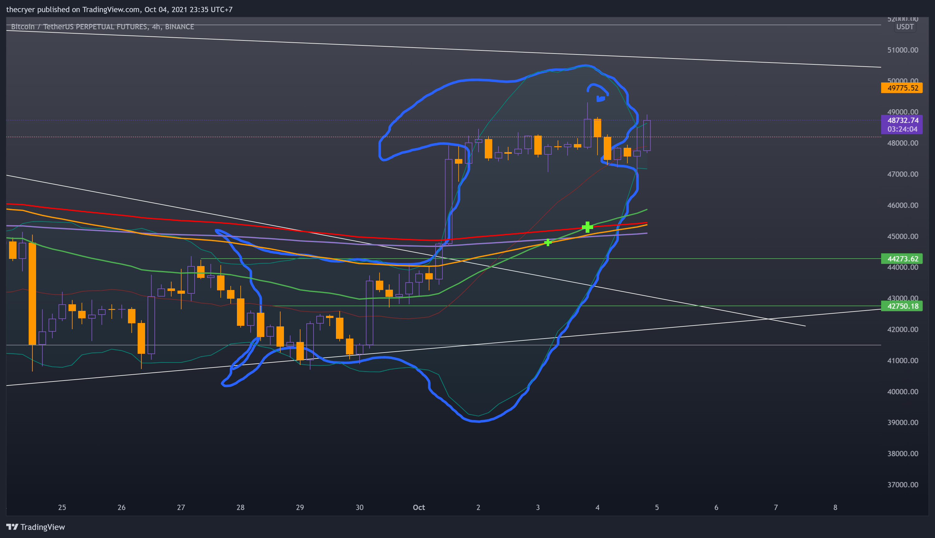
Task: Click date 25 on the time axis
Action: click(62, 507)
